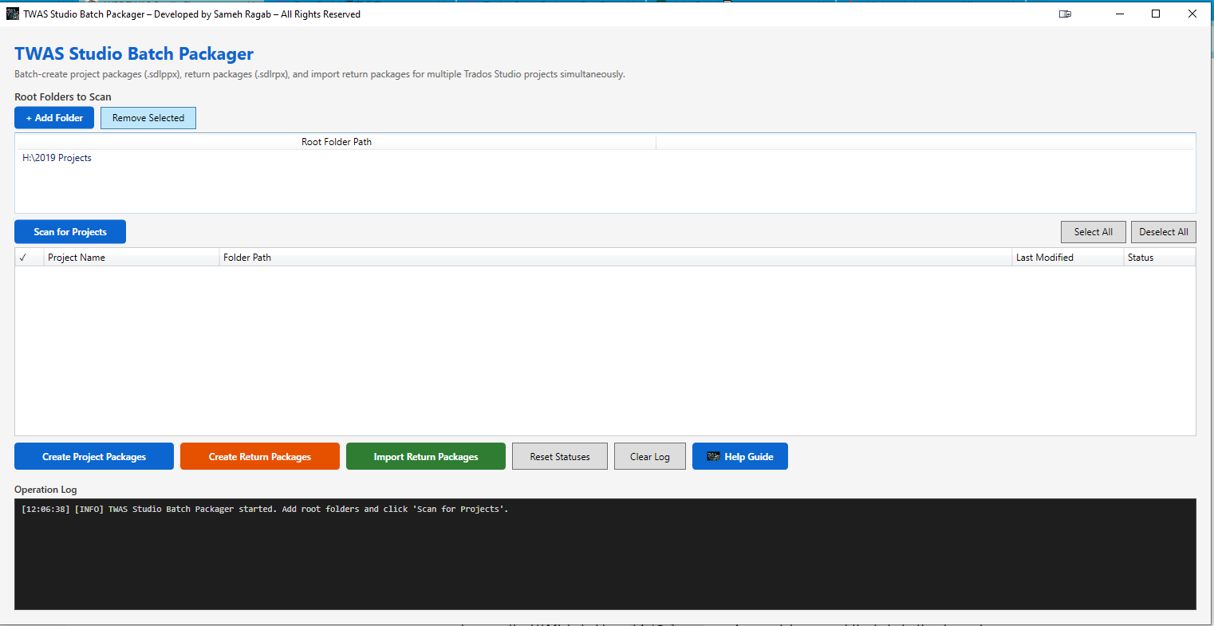Click the tablet layout icon in the title bar
This screenshot has width=1214, height=626.
pos(1065,14)
